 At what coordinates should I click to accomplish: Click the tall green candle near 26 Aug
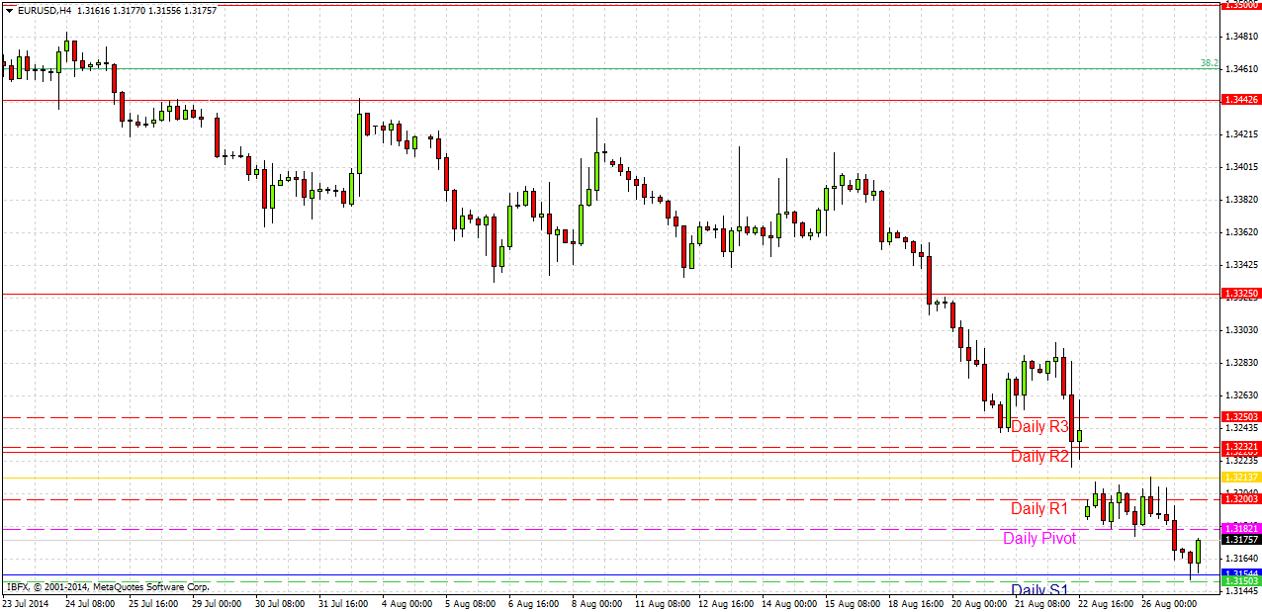point(1198,552)
